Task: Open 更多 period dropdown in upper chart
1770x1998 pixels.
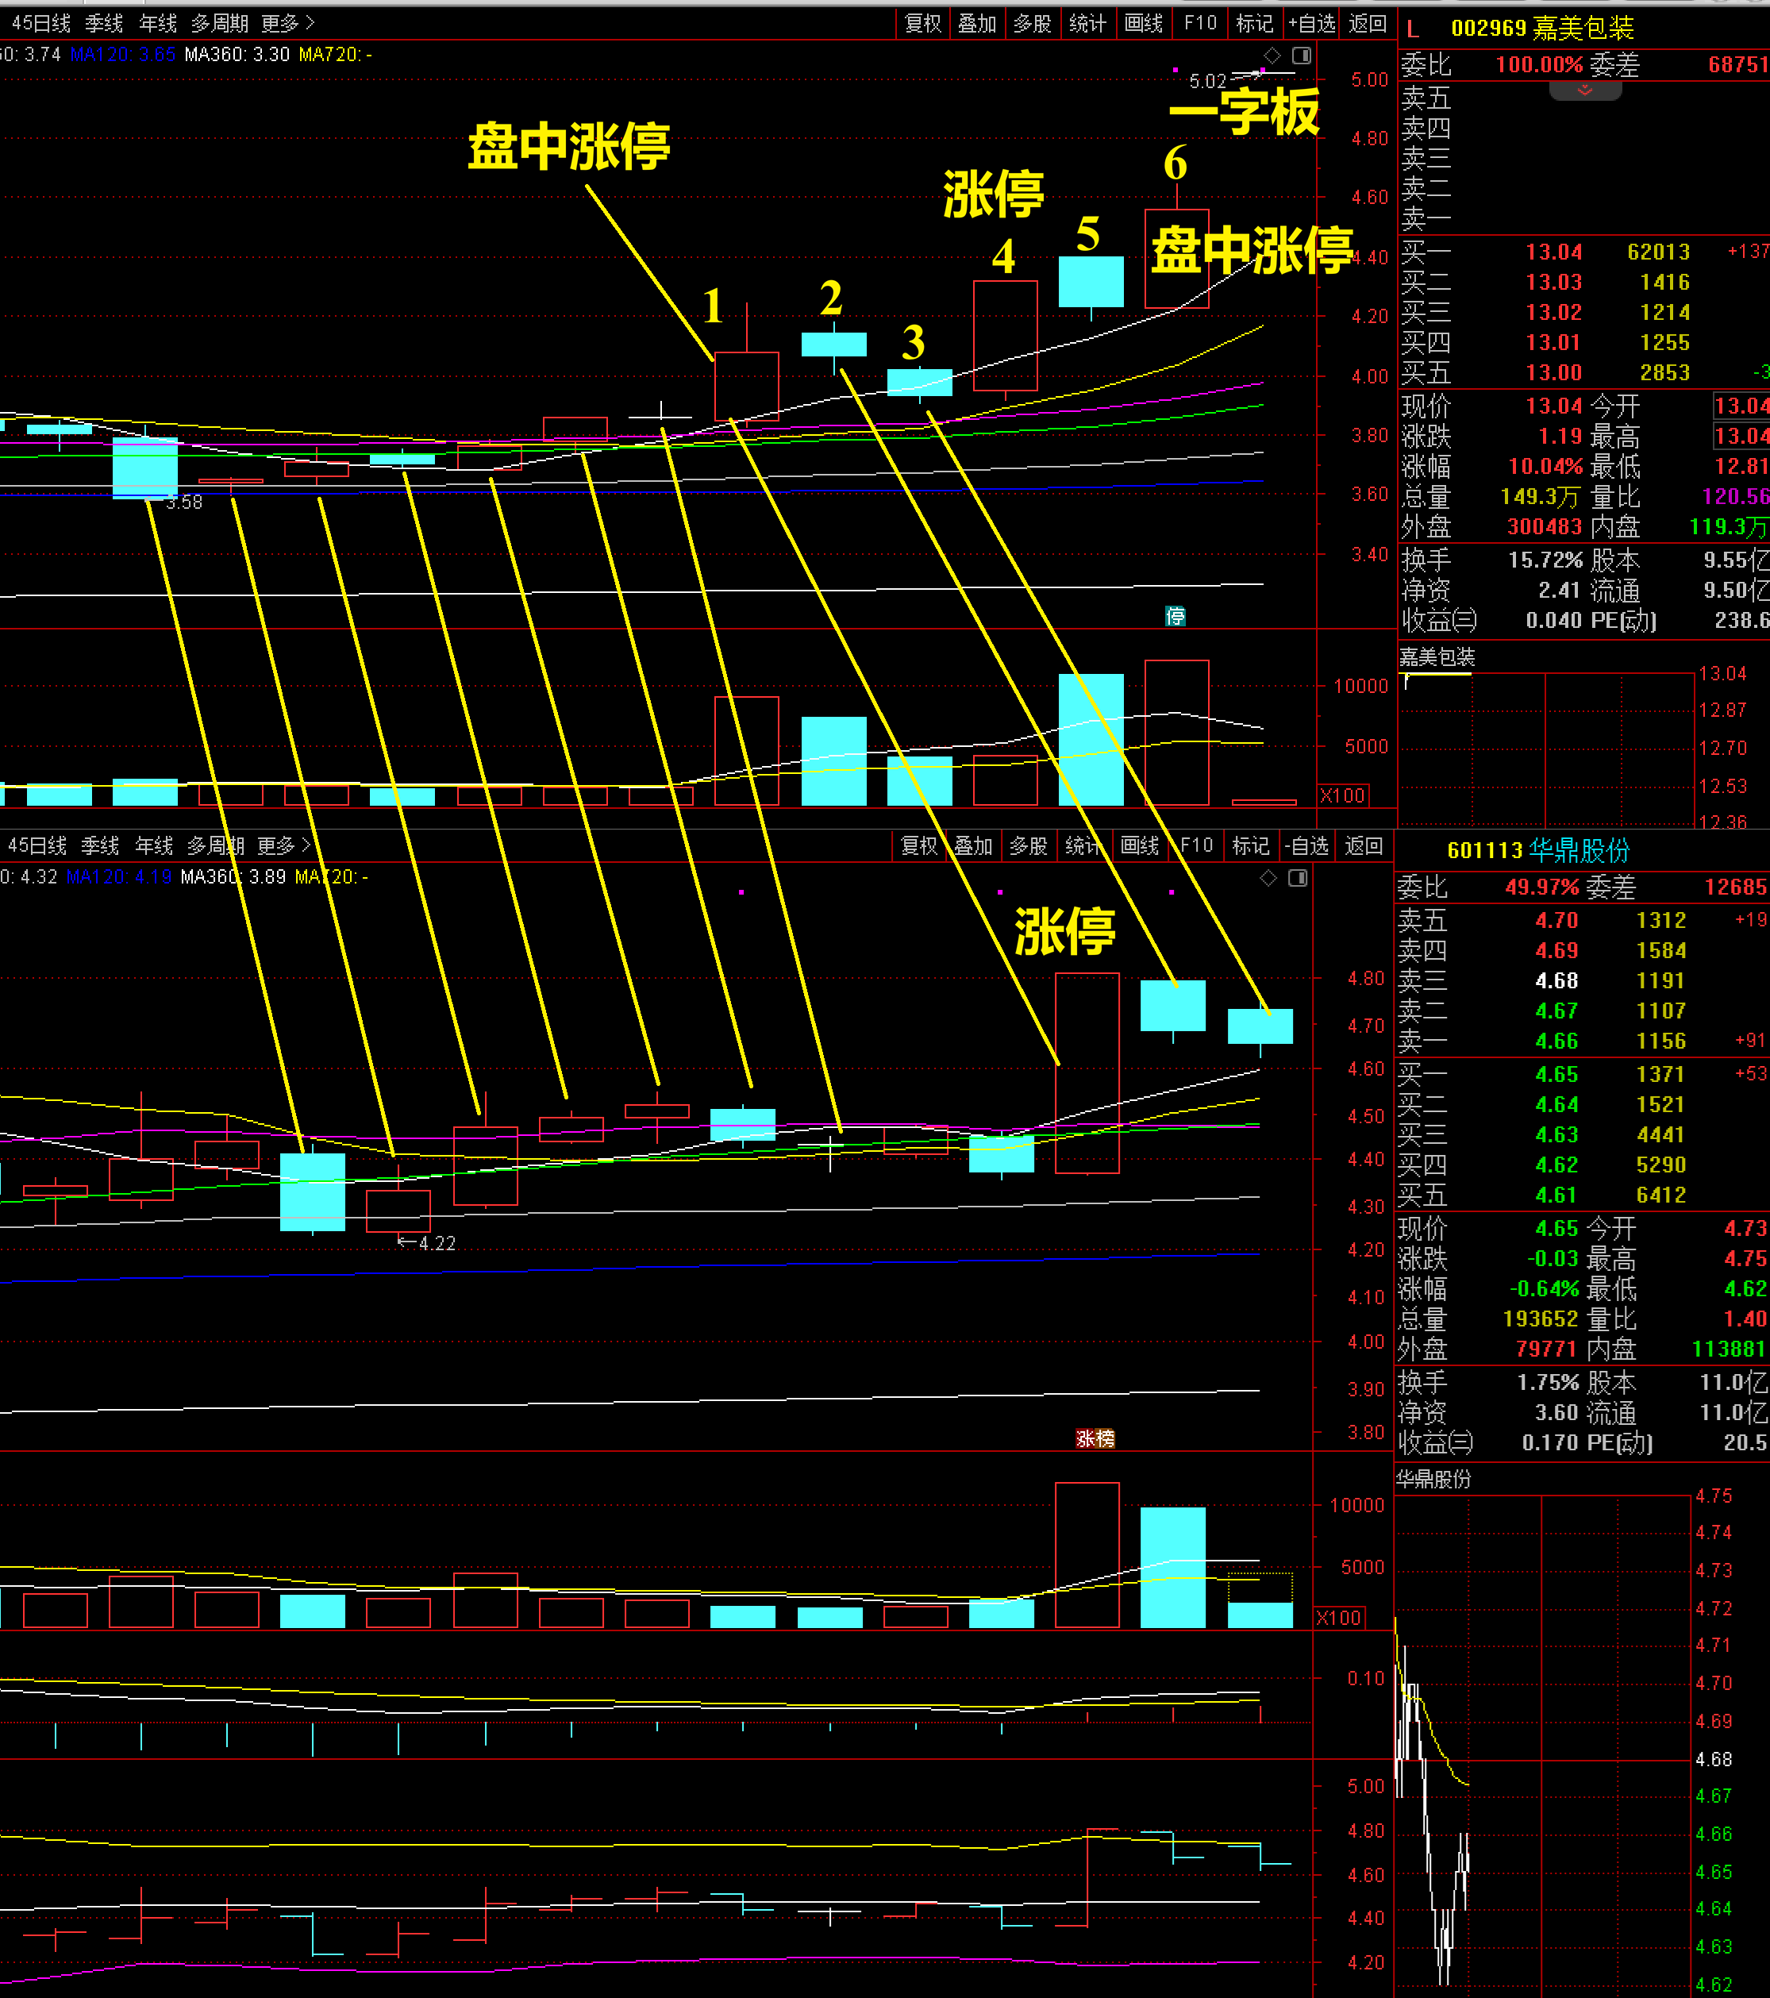Action: coord(287,22)
